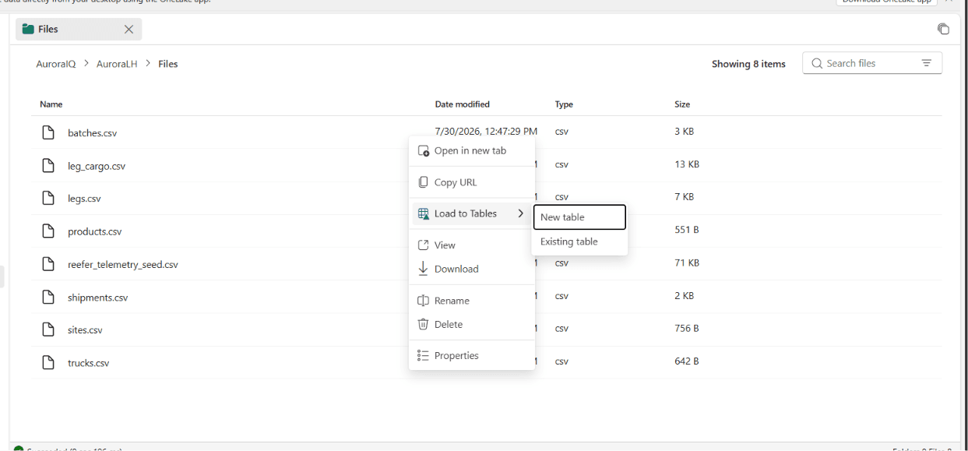Choose Delete from context menu
968x451 pixels.
pyautogui.click(x=472, y=324)
